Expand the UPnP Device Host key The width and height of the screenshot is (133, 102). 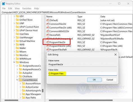[x=14, y=30]
